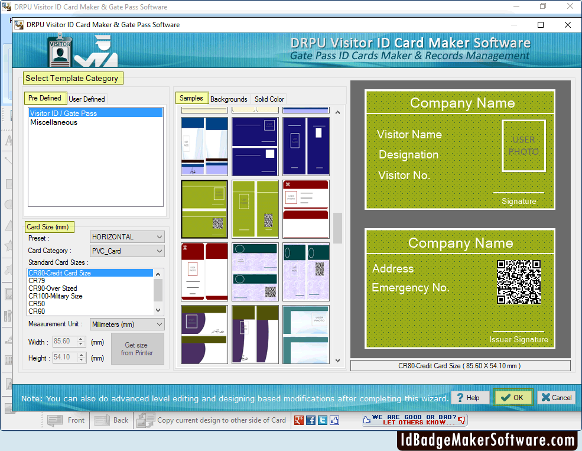
Task: Click the front card preview with Visitor Name
Action: pos(460,150)
